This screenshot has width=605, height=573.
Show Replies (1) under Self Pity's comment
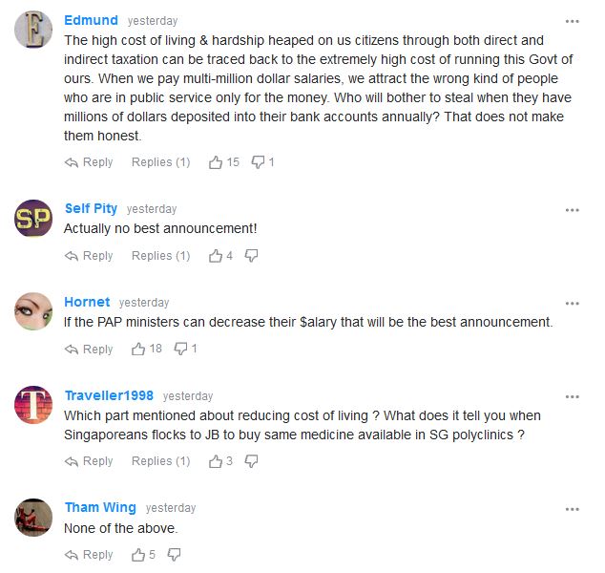161,256
